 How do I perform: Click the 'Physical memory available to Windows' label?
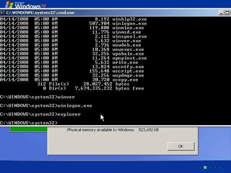coord(101,130)
